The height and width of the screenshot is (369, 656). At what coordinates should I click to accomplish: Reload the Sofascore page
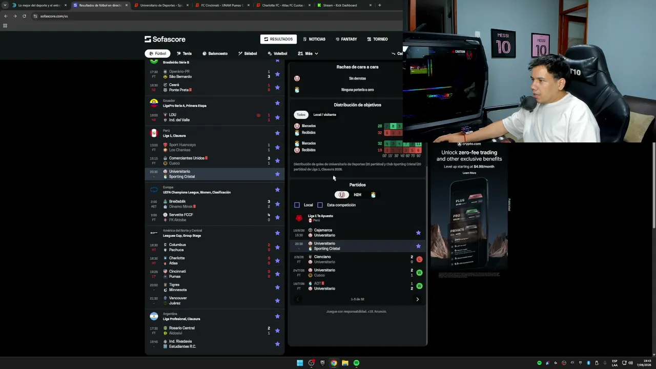(24, 16)
